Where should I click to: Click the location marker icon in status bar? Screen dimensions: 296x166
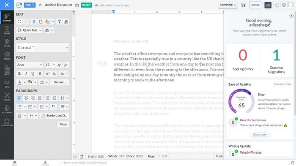coord(82,156)
